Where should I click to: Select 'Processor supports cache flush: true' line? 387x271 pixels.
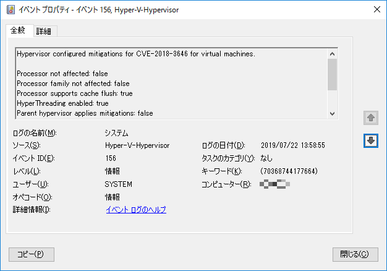point(75,93)
